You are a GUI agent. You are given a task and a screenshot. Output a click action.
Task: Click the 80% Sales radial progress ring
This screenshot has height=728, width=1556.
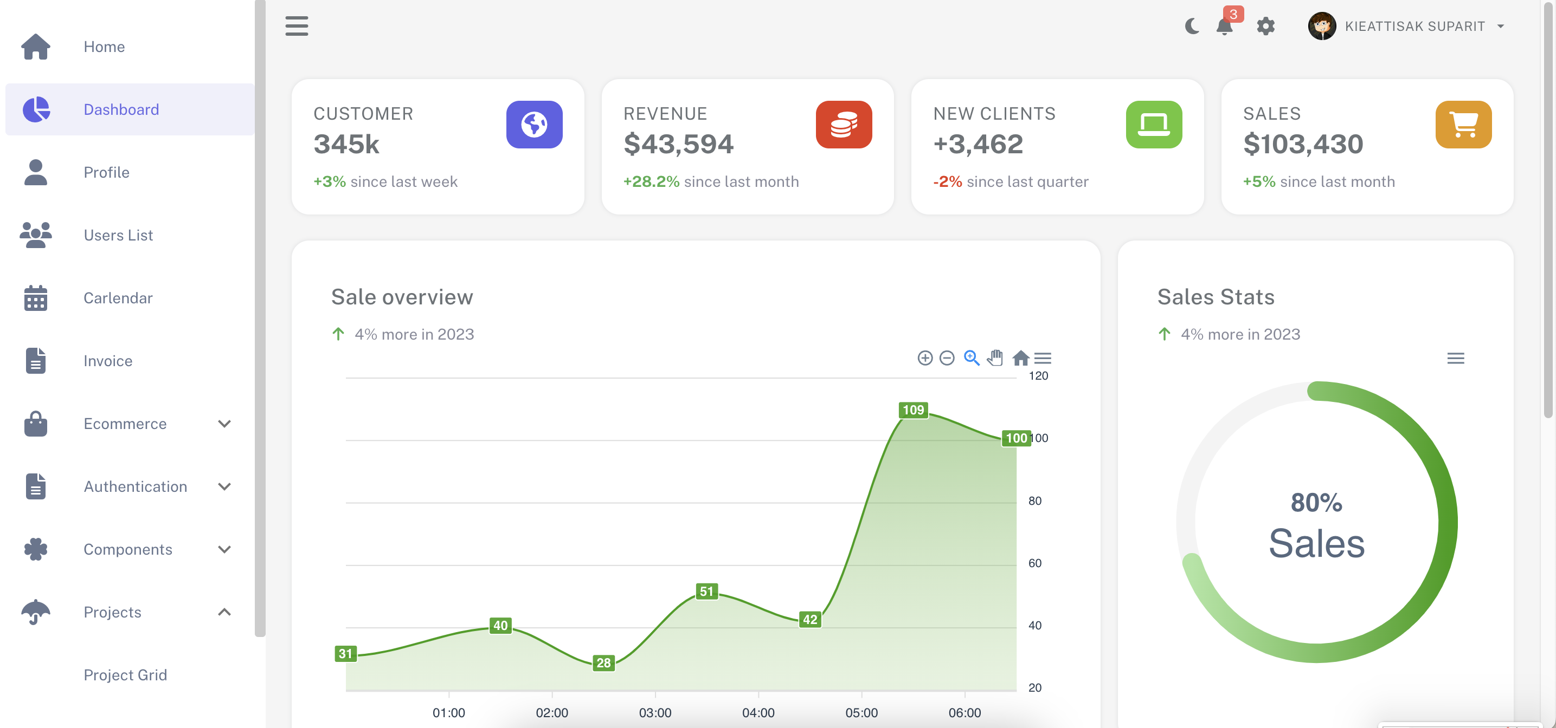[1316, 522]
